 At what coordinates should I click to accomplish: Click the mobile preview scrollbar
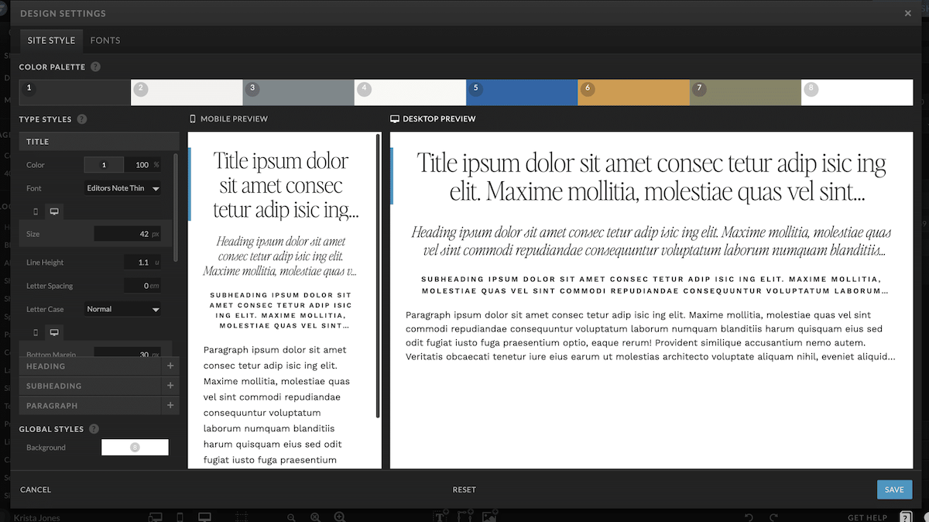pos(378,276)
